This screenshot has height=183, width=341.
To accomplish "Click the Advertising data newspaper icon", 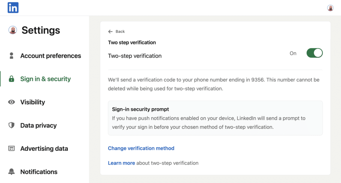I will tap(12, 148).
